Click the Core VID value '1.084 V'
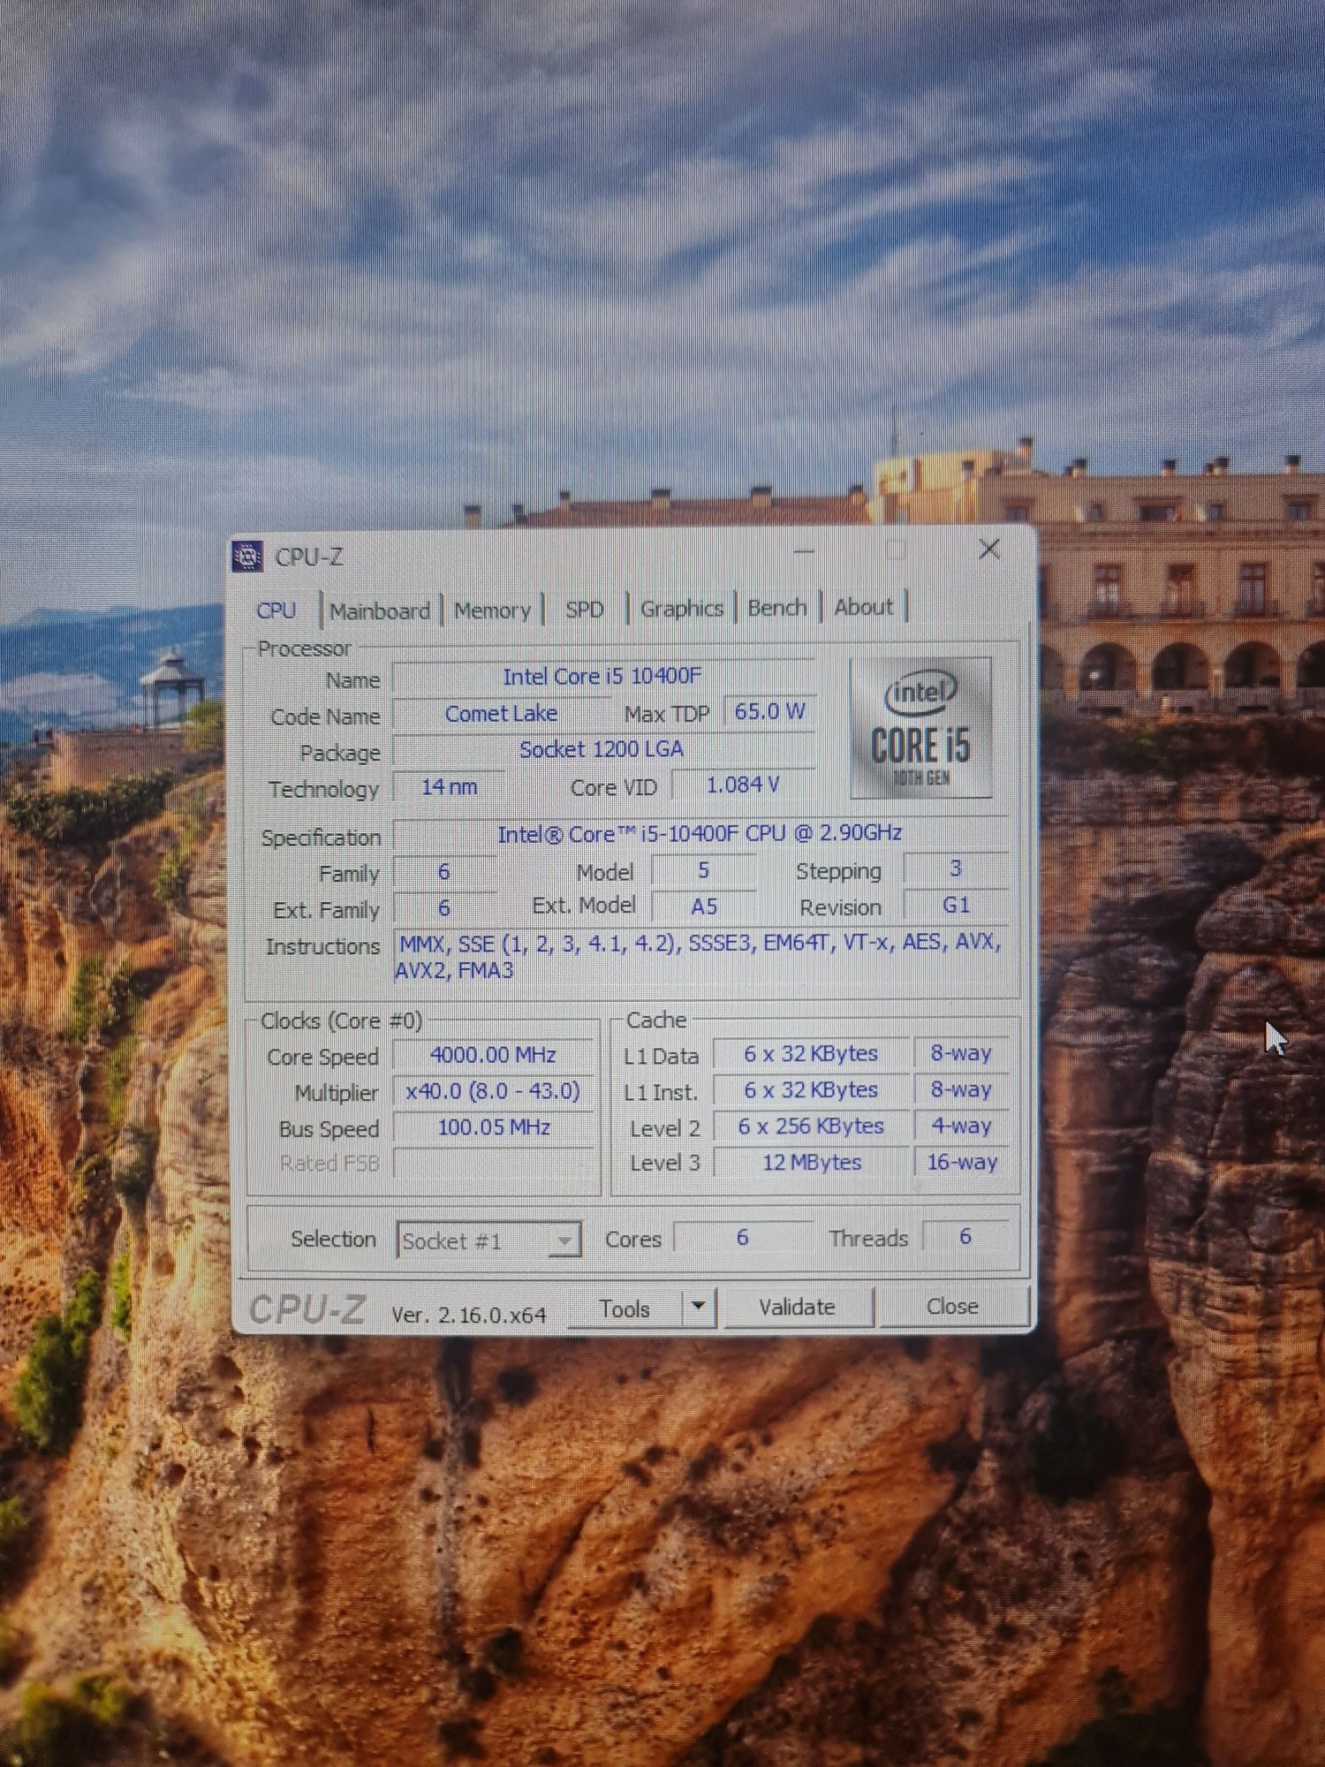This screenshot has height=1767, width=1325. point(743,785)
